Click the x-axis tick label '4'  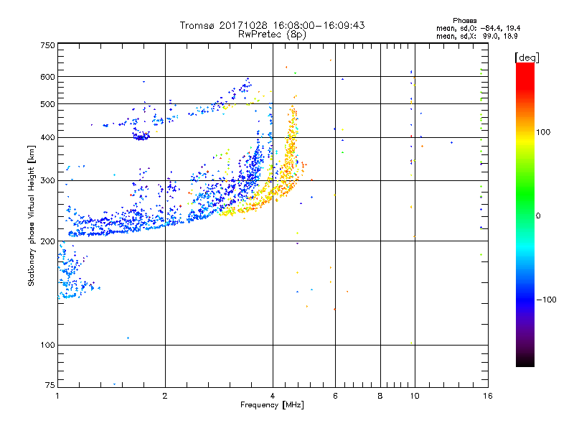[x=273, y=396]
